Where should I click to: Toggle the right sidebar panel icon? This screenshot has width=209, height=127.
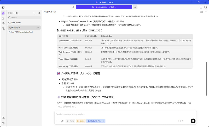pyautogui.click(x=206, y=7)
